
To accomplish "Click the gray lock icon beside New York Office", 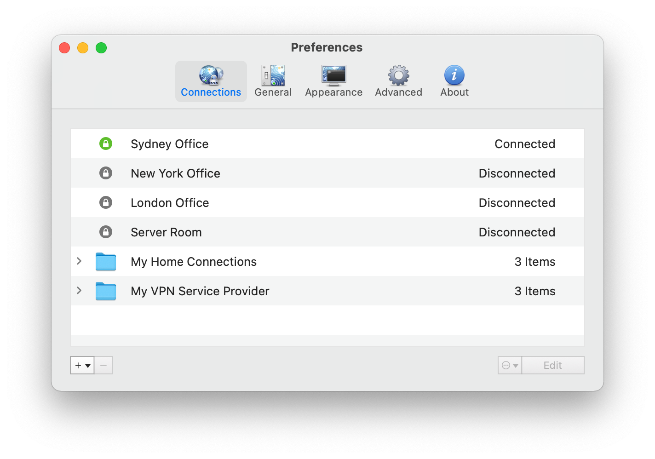I will pyautogui.click(x=106, y=173).
